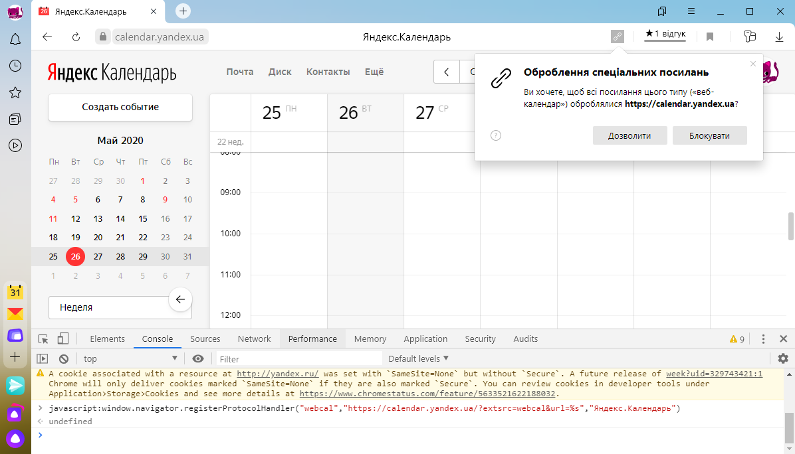Viewport: 795px width, 454px height.
Task: Click into the console Filter field
Action: pos(299,359)
